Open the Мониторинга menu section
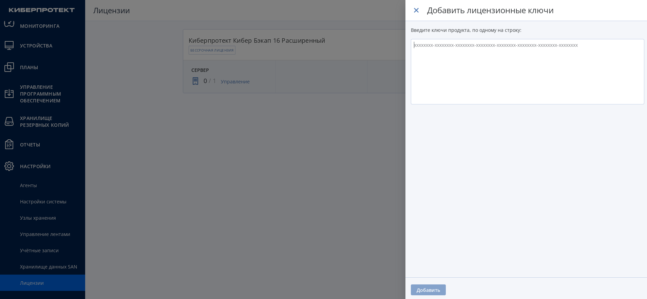Viewport: 647px width, 299px height. (x=42, y=26)
